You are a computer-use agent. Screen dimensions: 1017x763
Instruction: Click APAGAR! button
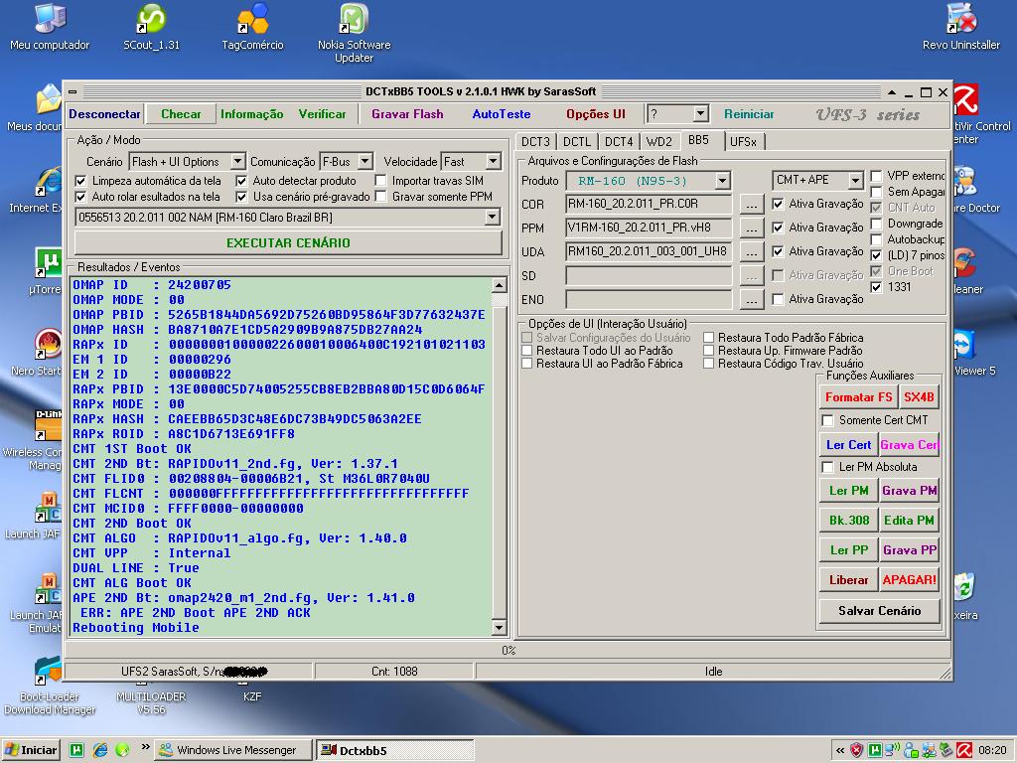click(910, 580)
